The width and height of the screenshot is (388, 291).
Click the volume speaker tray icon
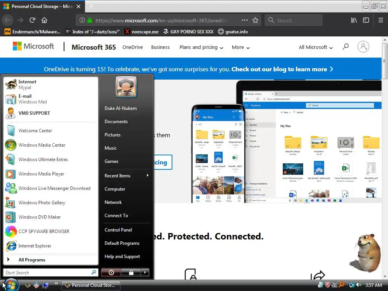click(x=358, y=285)
